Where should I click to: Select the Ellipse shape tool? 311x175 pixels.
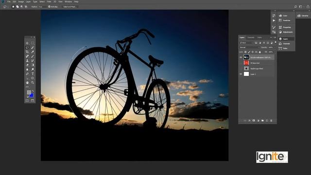(33, 78)
